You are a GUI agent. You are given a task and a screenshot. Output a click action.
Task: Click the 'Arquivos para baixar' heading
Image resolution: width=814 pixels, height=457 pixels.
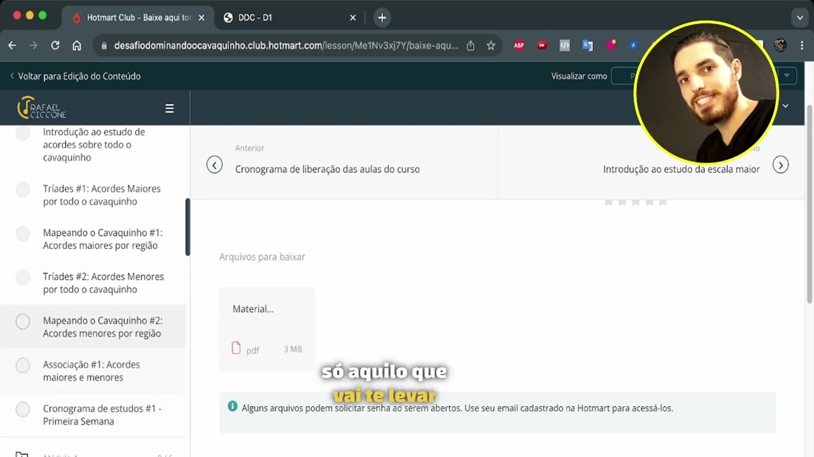coord(262,257)
